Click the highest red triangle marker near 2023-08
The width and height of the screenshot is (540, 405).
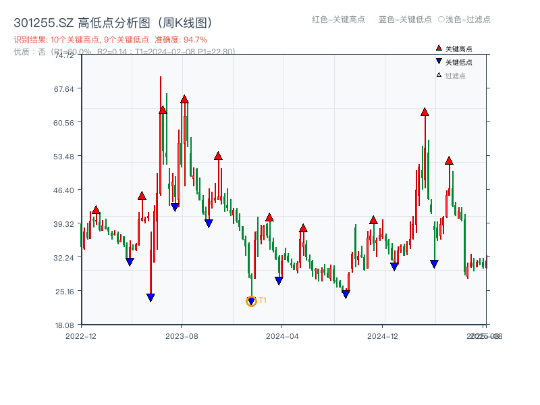click(184, 99)
